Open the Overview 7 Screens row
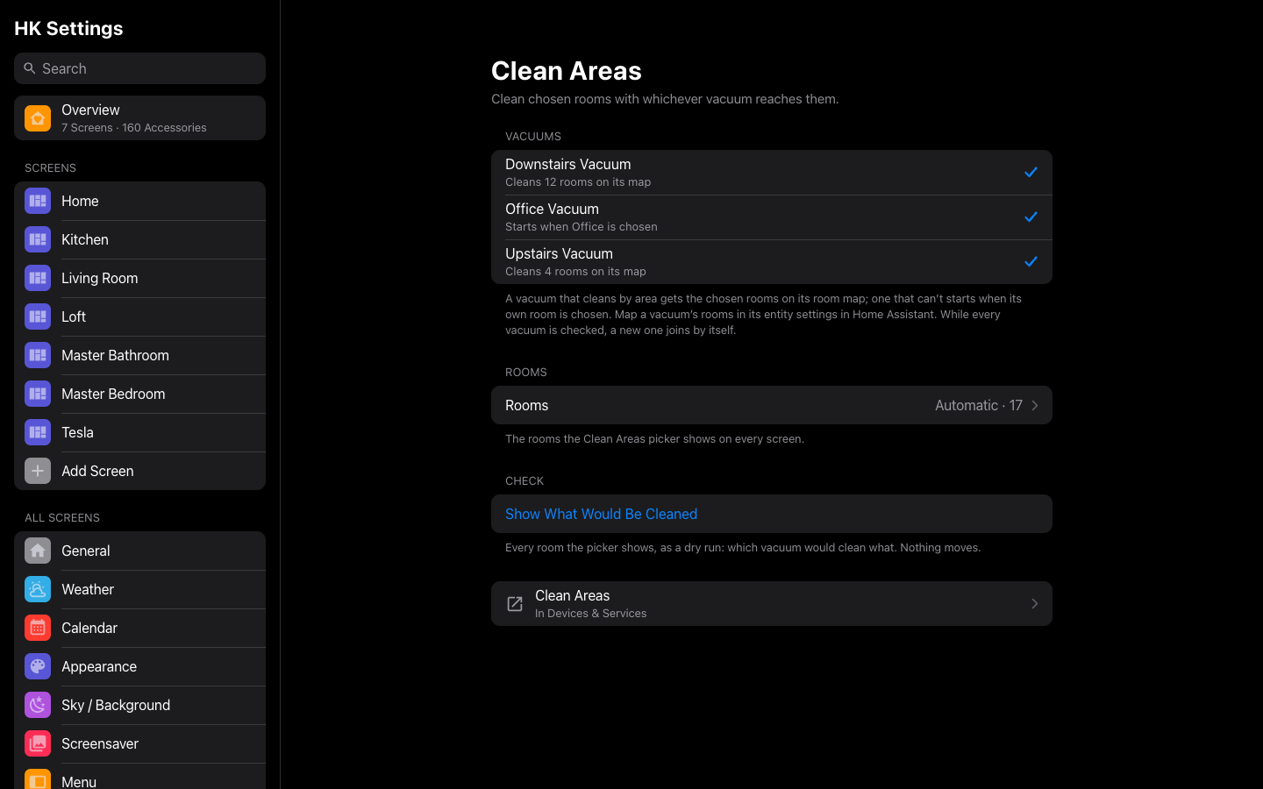This screenshot has height=789, width=1263. pyautogui.click(x=139, y=118)
